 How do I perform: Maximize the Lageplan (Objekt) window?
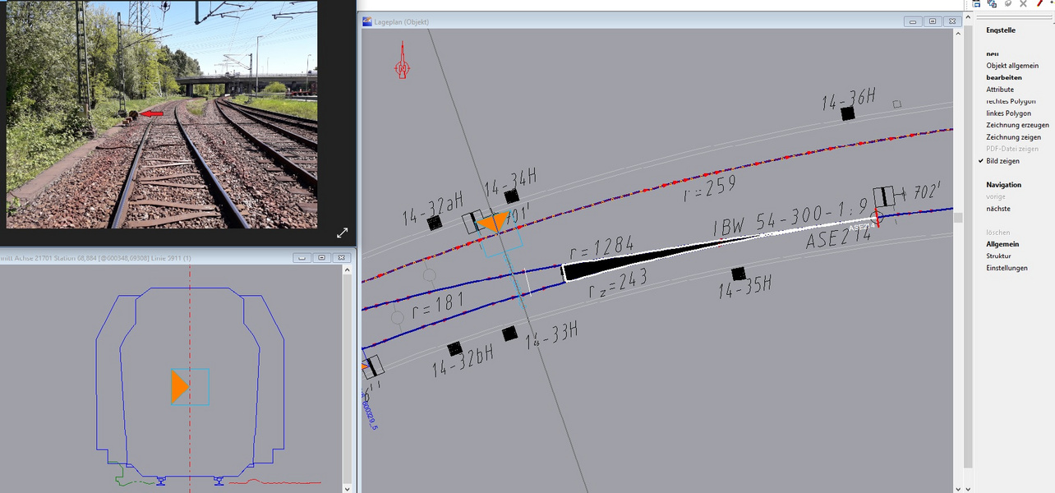pos(932,21)
